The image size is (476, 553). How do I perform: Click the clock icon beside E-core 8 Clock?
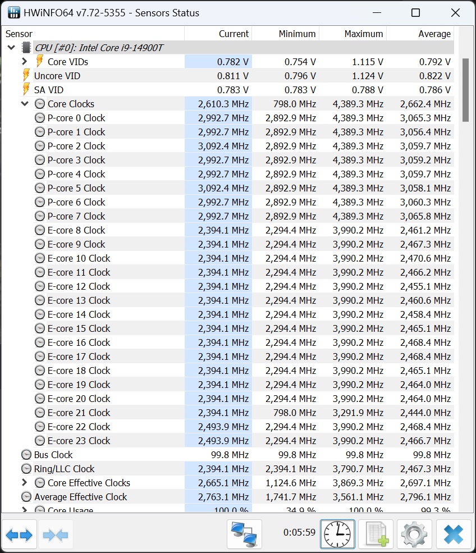40,230
